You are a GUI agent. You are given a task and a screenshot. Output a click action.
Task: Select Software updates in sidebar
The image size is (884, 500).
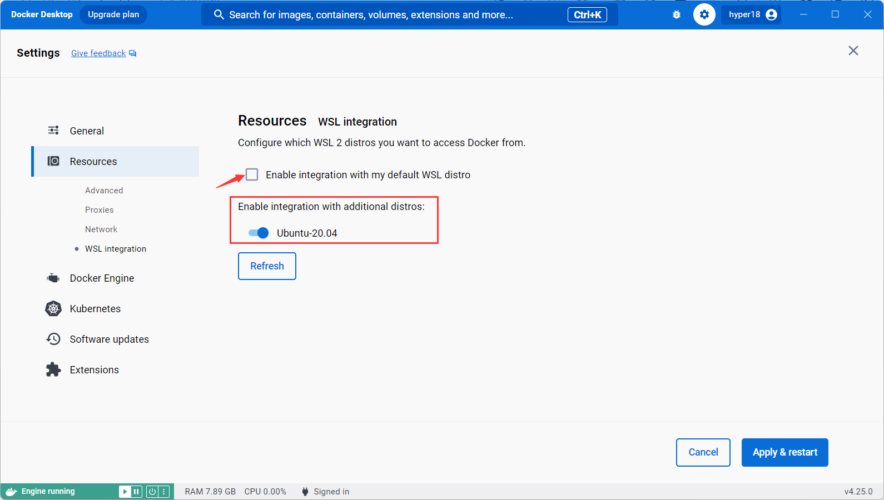pos(109,339)
